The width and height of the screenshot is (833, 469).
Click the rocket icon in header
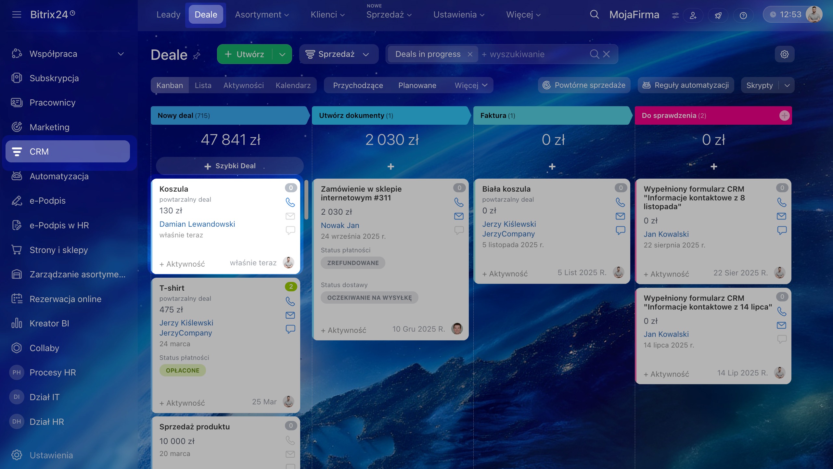coord(718,15)
